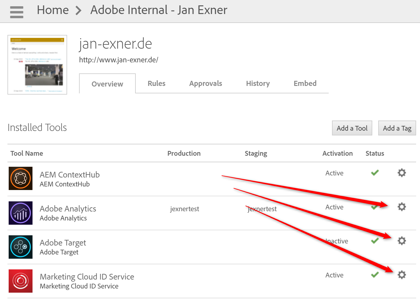Click the Adobe Target tool icon
This screenshot has width=420, height=301.
coord(21,247)
